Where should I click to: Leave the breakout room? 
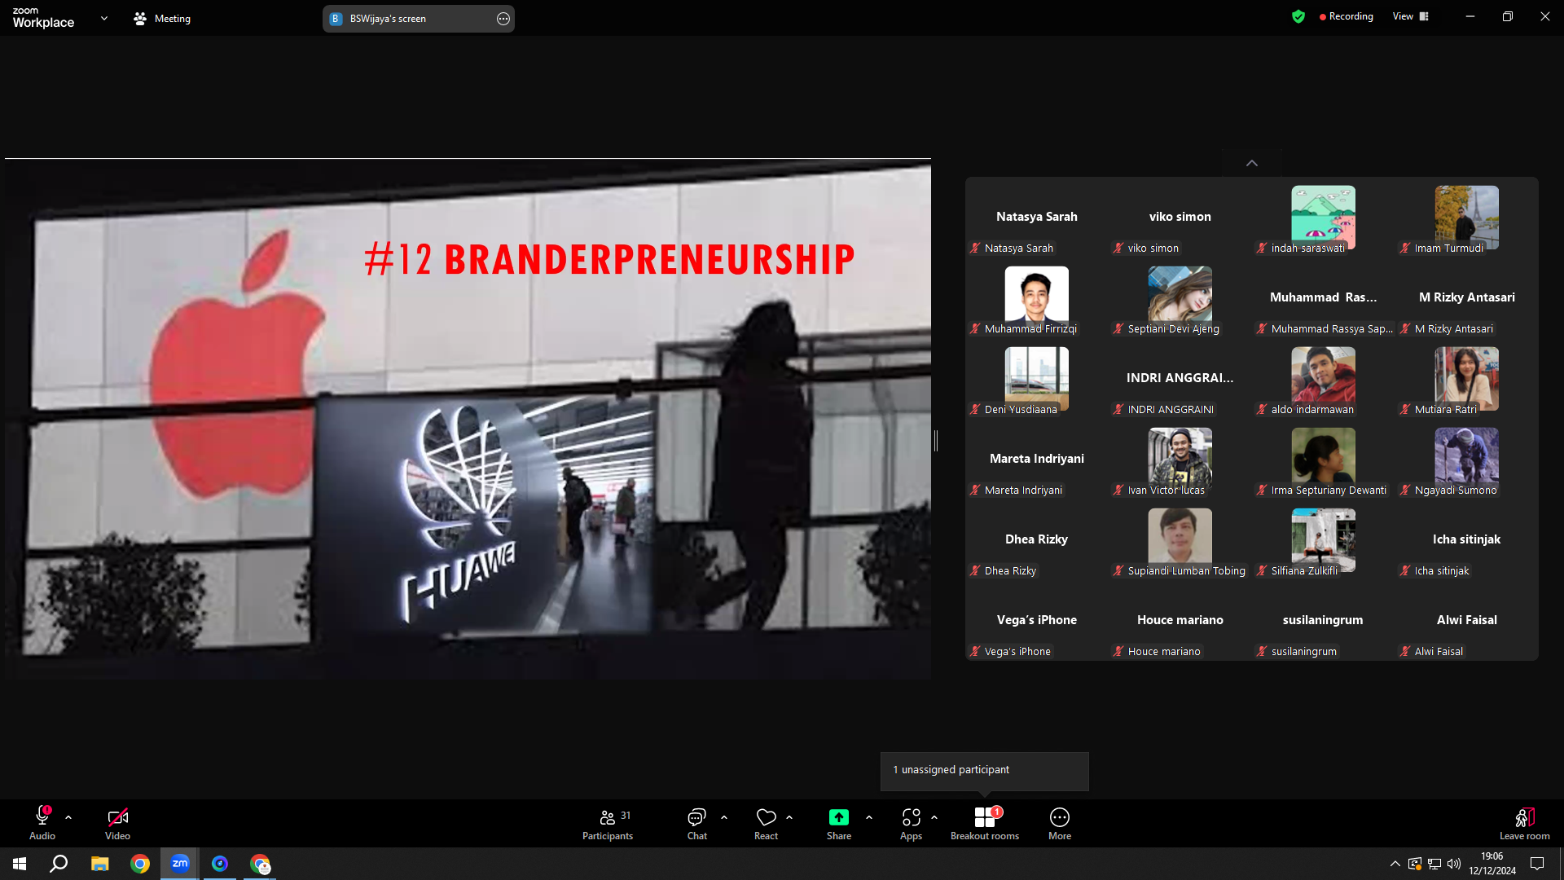(1525, 823)
